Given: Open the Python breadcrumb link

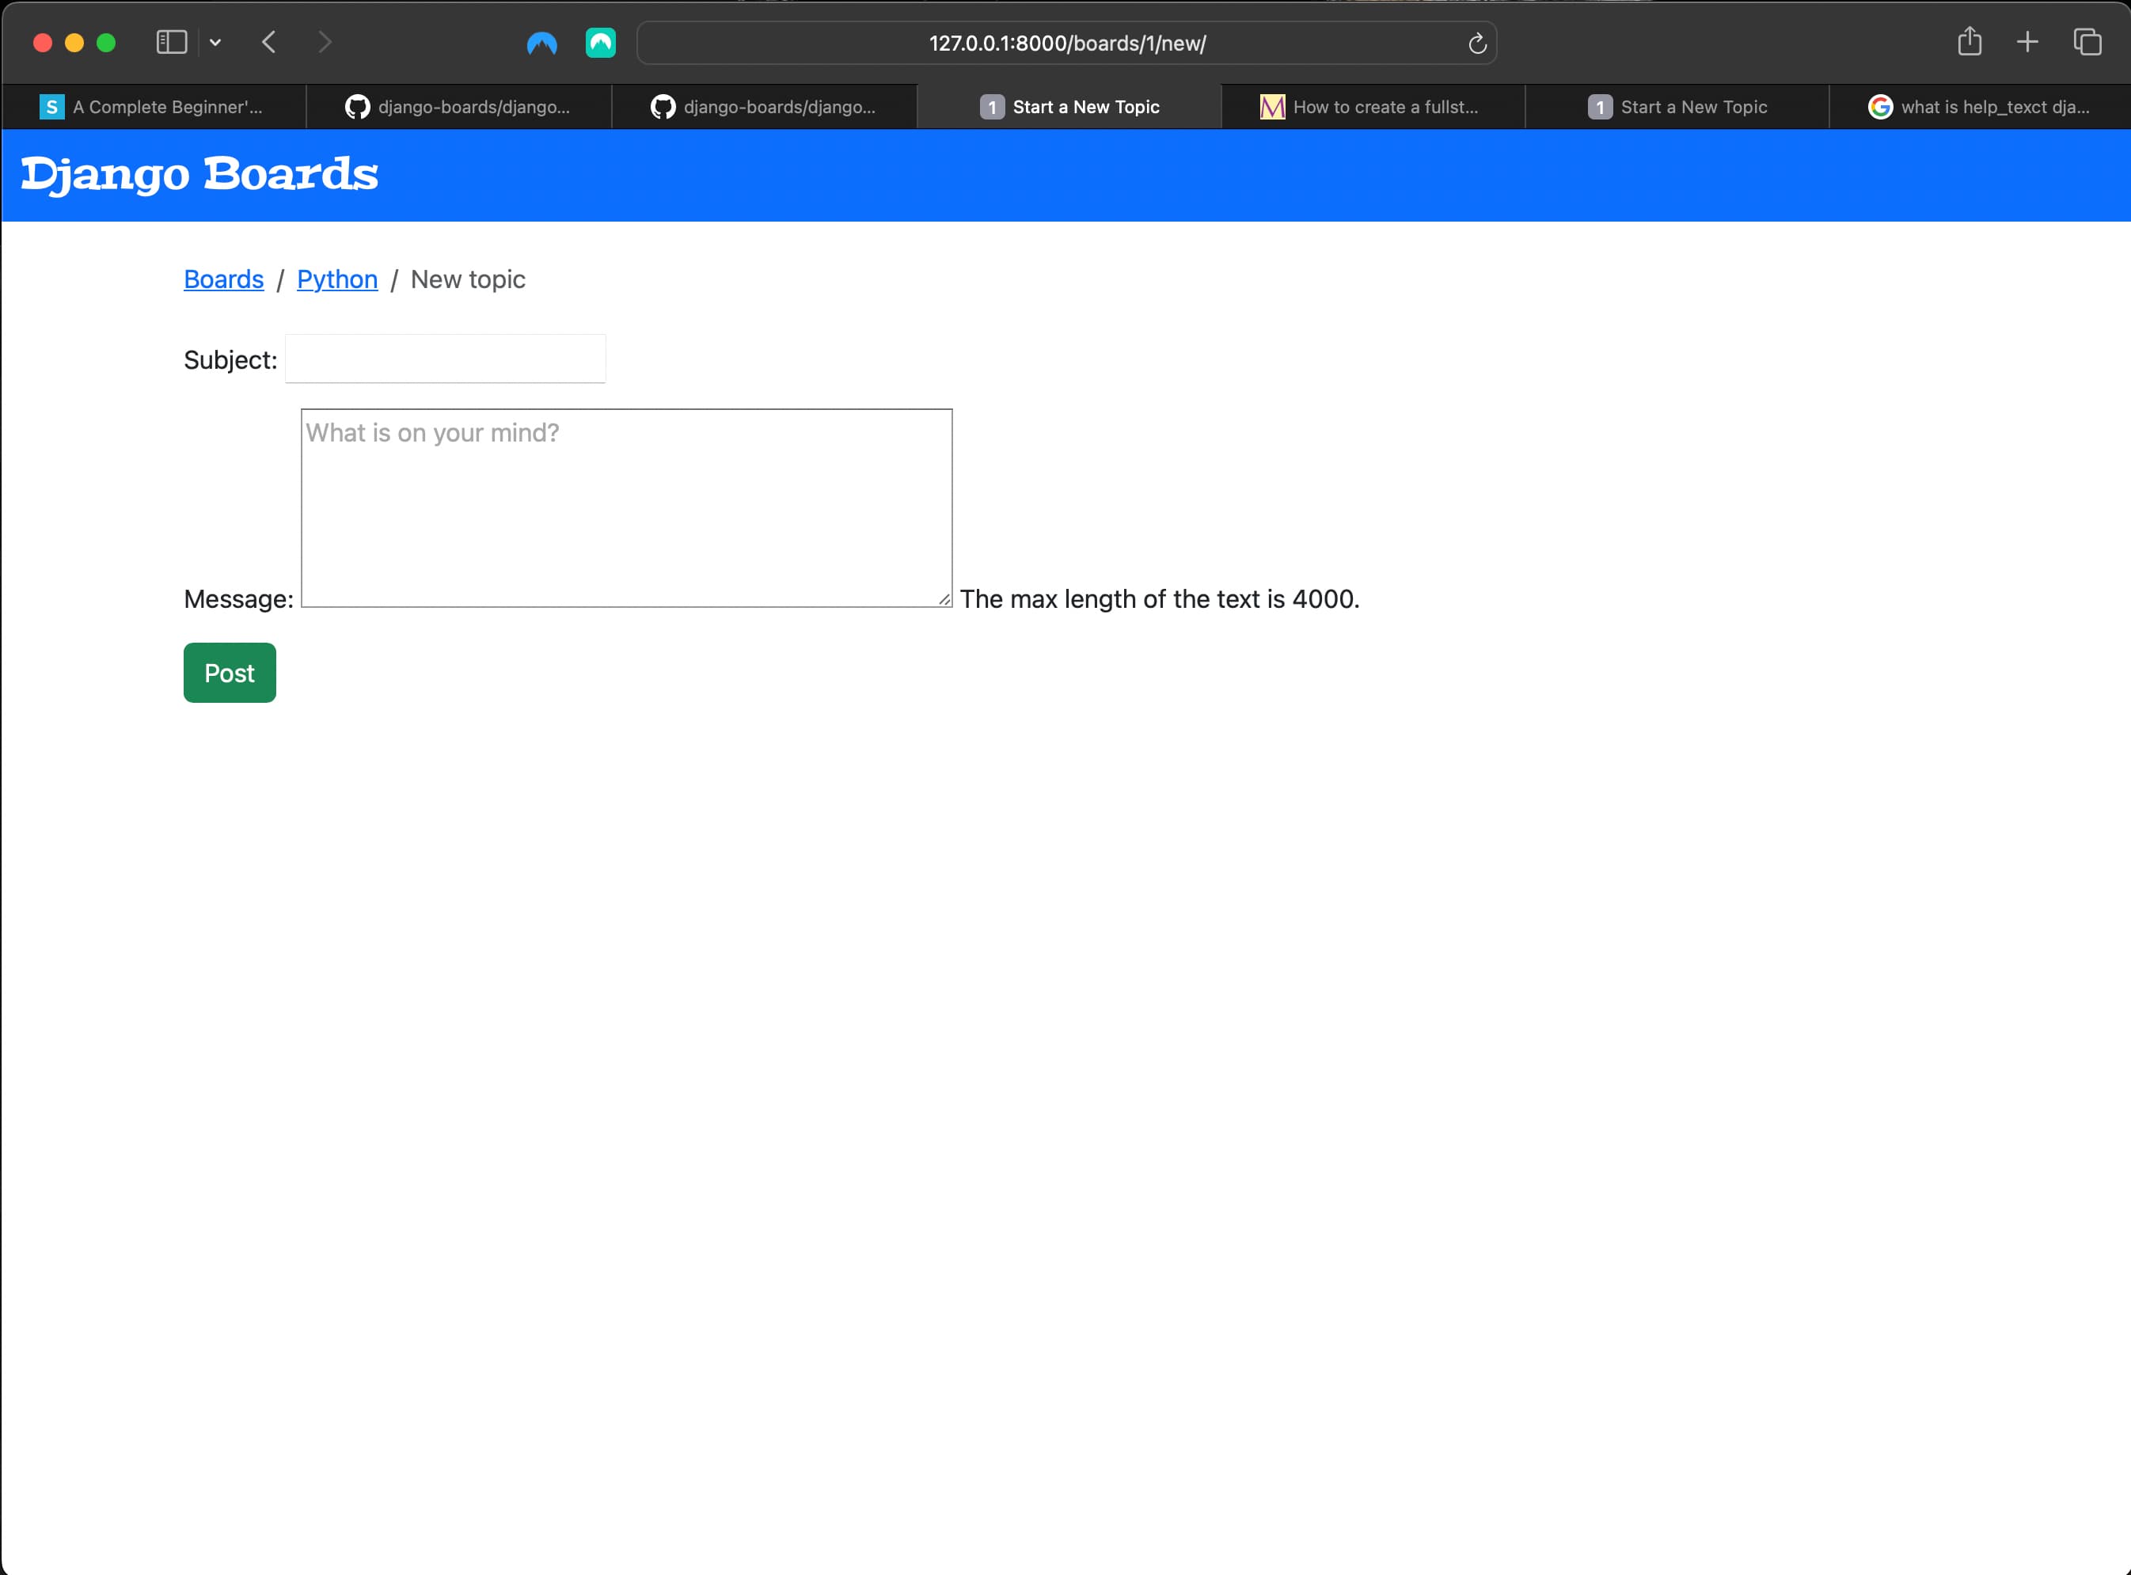Looking at the screenshot, I should coord(337,279).
